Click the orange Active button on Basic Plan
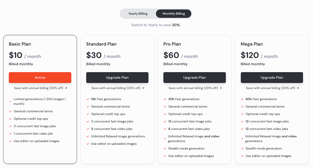 [x=40, y=77]
